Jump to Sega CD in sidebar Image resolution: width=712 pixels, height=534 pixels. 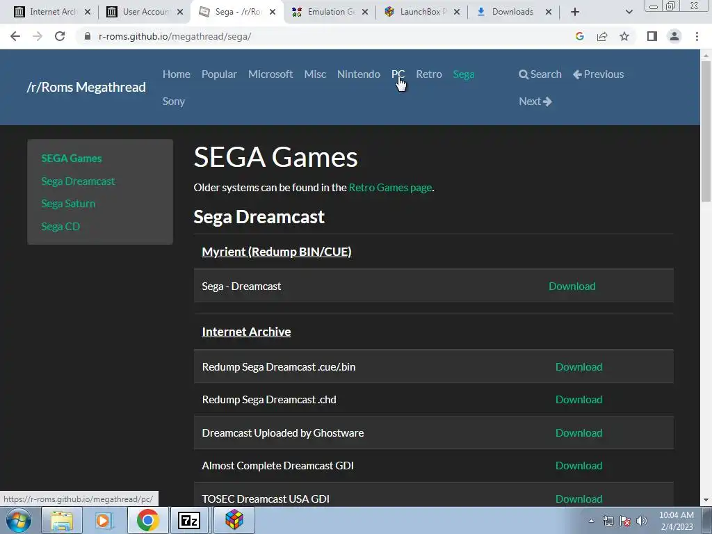[60, 226]
